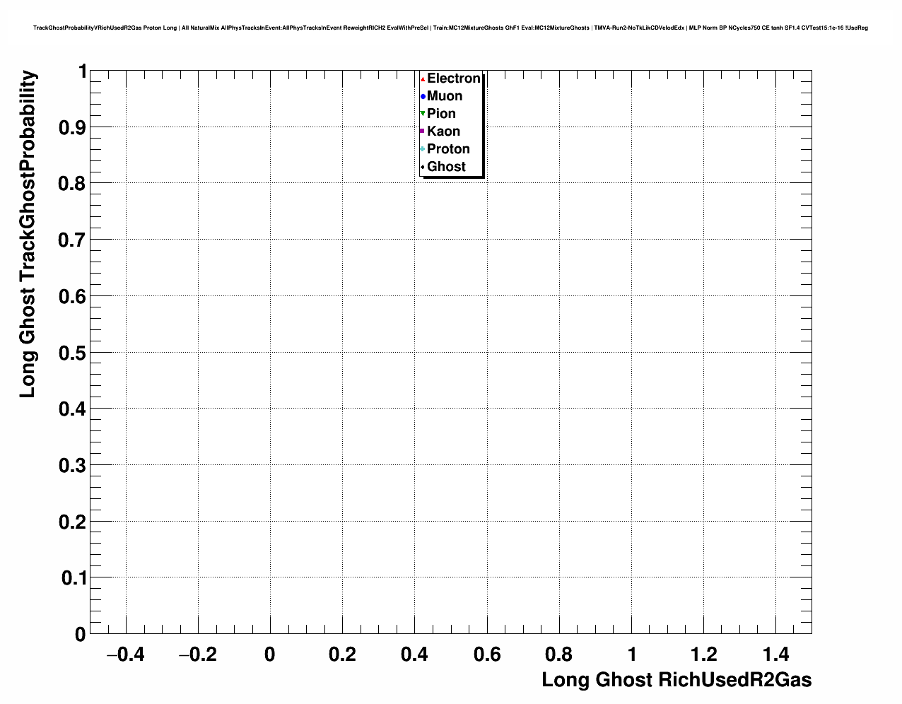Screen dimensions: 902x704
Task: Click the y-axis label 0.1
Action: tap(73, 578)
